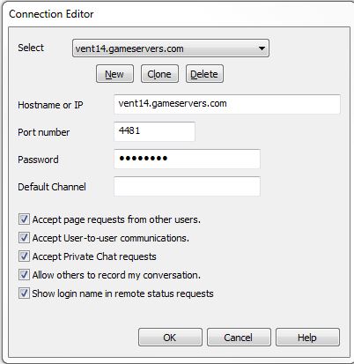354x364 pixels.
Task: Uncheck Show login name in remote status requests
Action: (x=24, y=293)
